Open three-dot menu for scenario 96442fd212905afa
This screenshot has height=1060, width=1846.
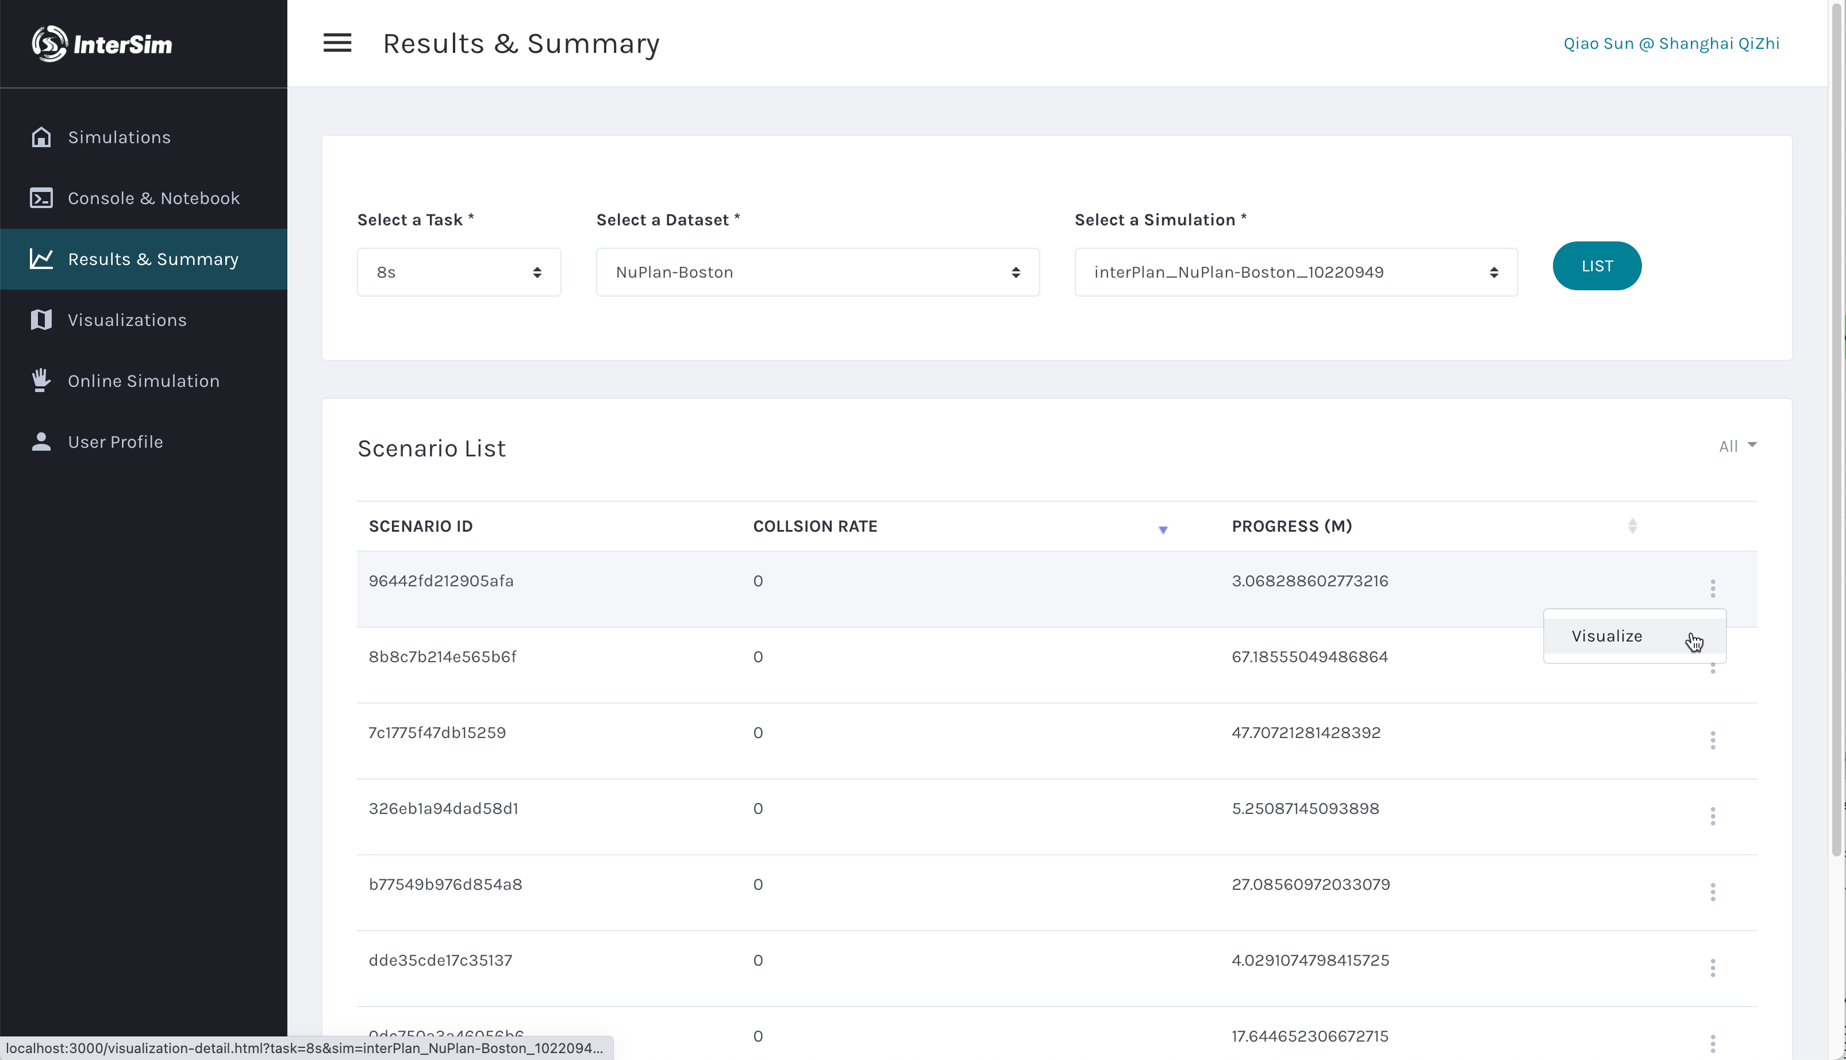pyautogui.click(x=1712, y=587)
